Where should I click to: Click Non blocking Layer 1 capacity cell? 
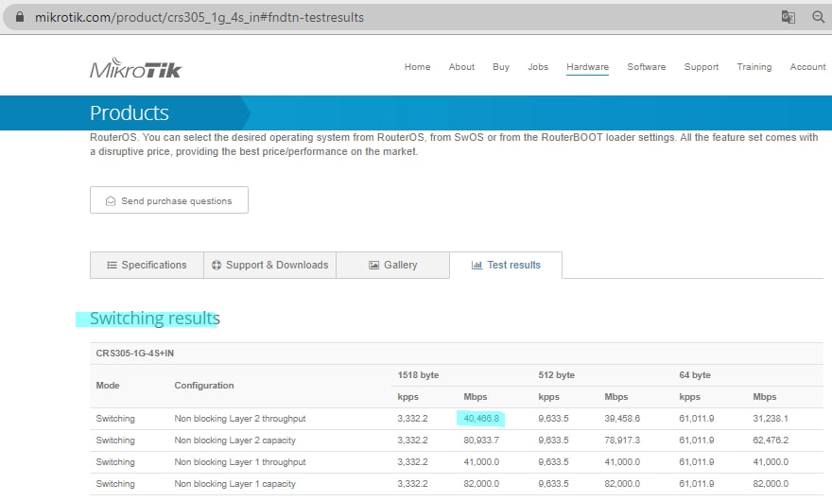[235, 484]
